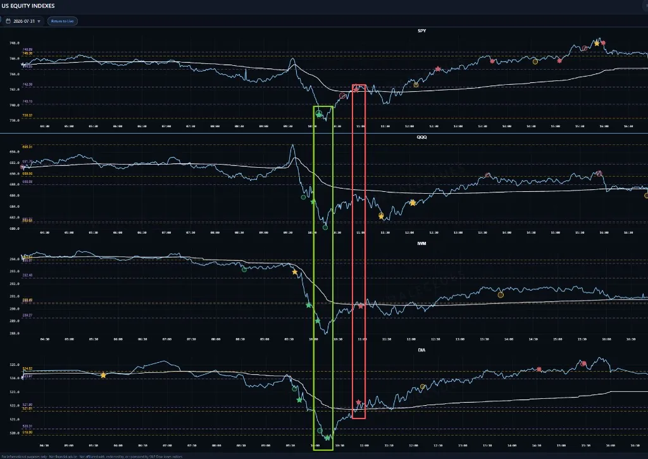Screen dimensions: 648x459
Task: Click the SPY yellow circle marker near 14:30
Action: click(x=535, y=61)
